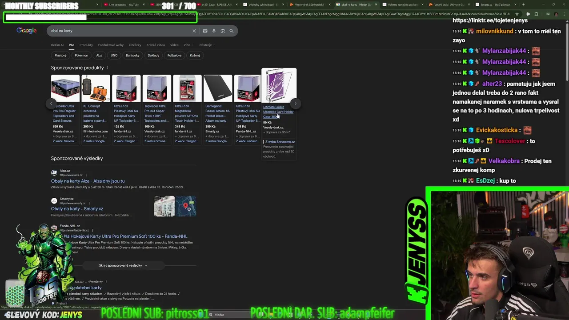This screenshot has height=320, width=569.
Task: Open KF Concept ochranné pouzdro link
Action: click(x=95, y=113)
